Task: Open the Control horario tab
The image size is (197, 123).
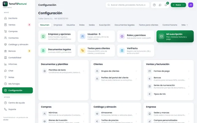Action: pos(170,25)
